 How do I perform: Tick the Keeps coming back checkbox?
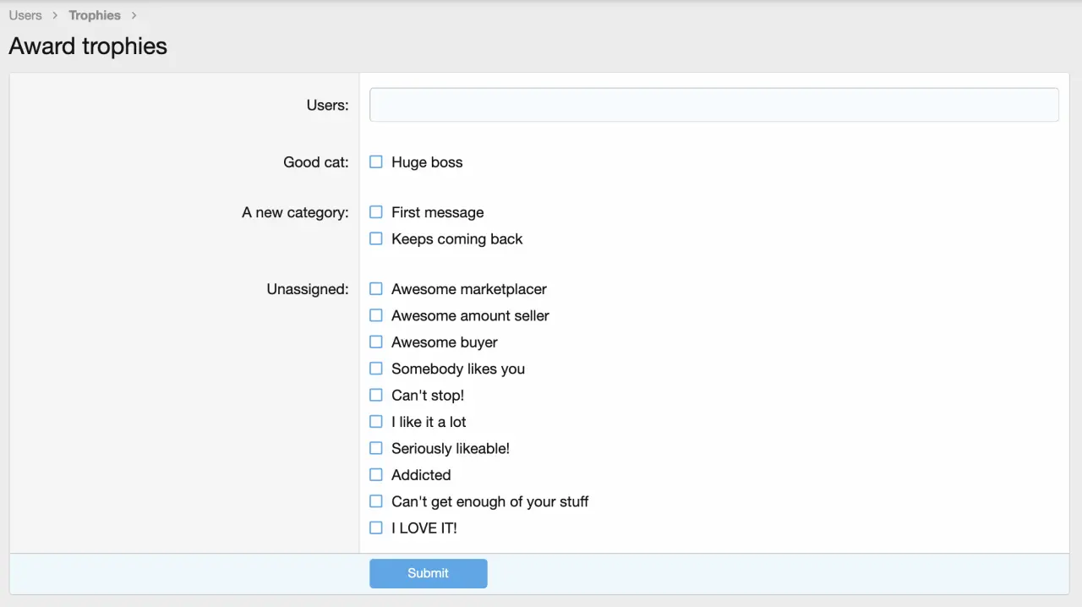376,239
